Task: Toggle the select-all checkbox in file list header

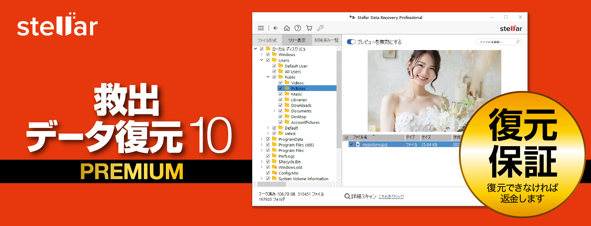Action: tap(346, 137)
